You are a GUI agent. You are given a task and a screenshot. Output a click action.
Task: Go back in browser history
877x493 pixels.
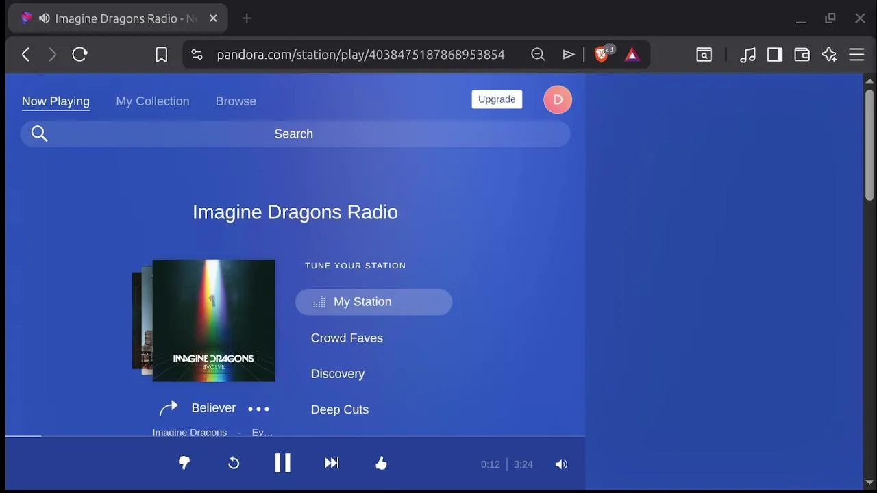click(x=25, y=55)
